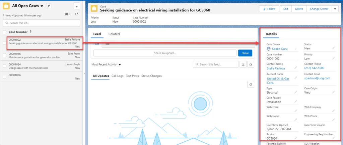The width and height of the screenshot is (343, 145).
Task: Check the box for case 00001024
Action: (4, 66)
